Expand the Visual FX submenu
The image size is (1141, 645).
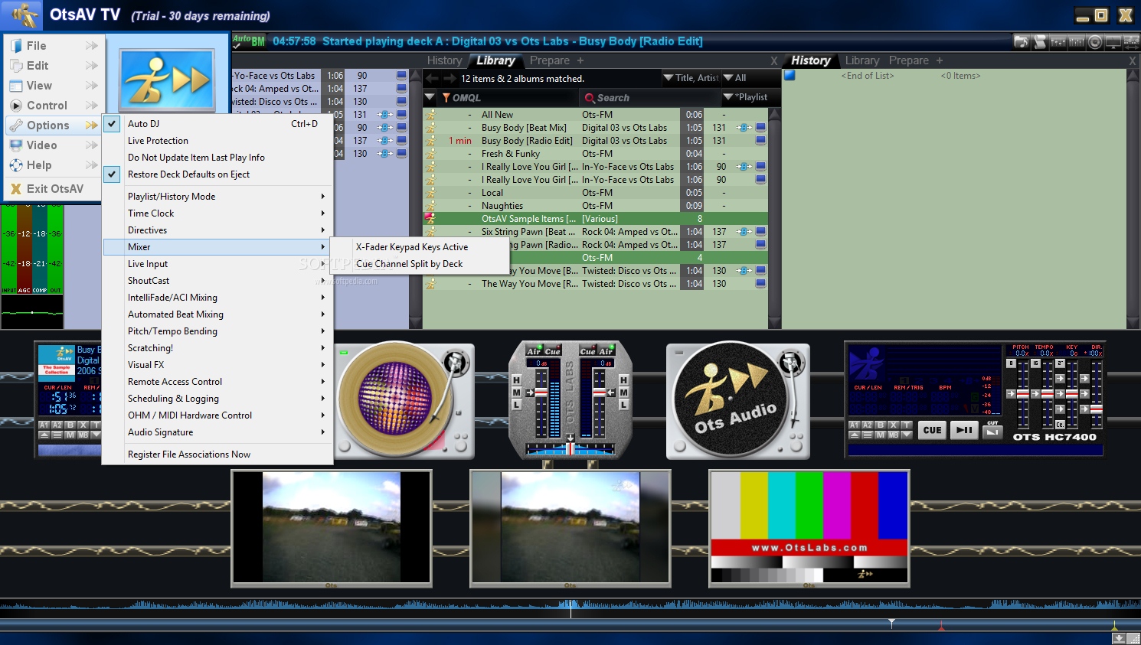217,365
